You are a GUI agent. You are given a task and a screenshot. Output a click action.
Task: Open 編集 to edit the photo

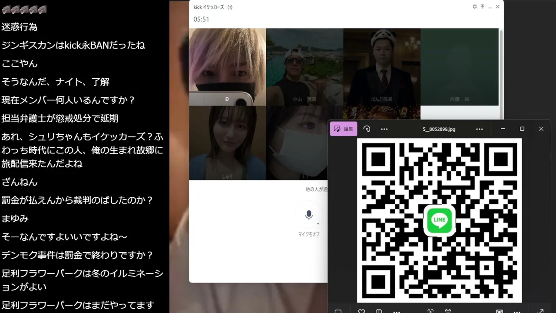[344, 129]
